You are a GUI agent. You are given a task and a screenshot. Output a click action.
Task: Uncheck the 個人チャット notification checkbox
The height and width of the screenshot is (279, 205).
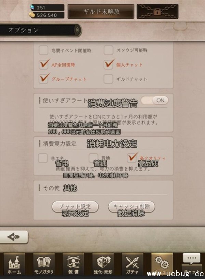point(108,65)
